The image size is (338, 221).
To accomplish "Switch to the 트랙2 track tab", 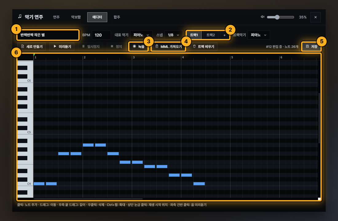I will click(210, 35).
